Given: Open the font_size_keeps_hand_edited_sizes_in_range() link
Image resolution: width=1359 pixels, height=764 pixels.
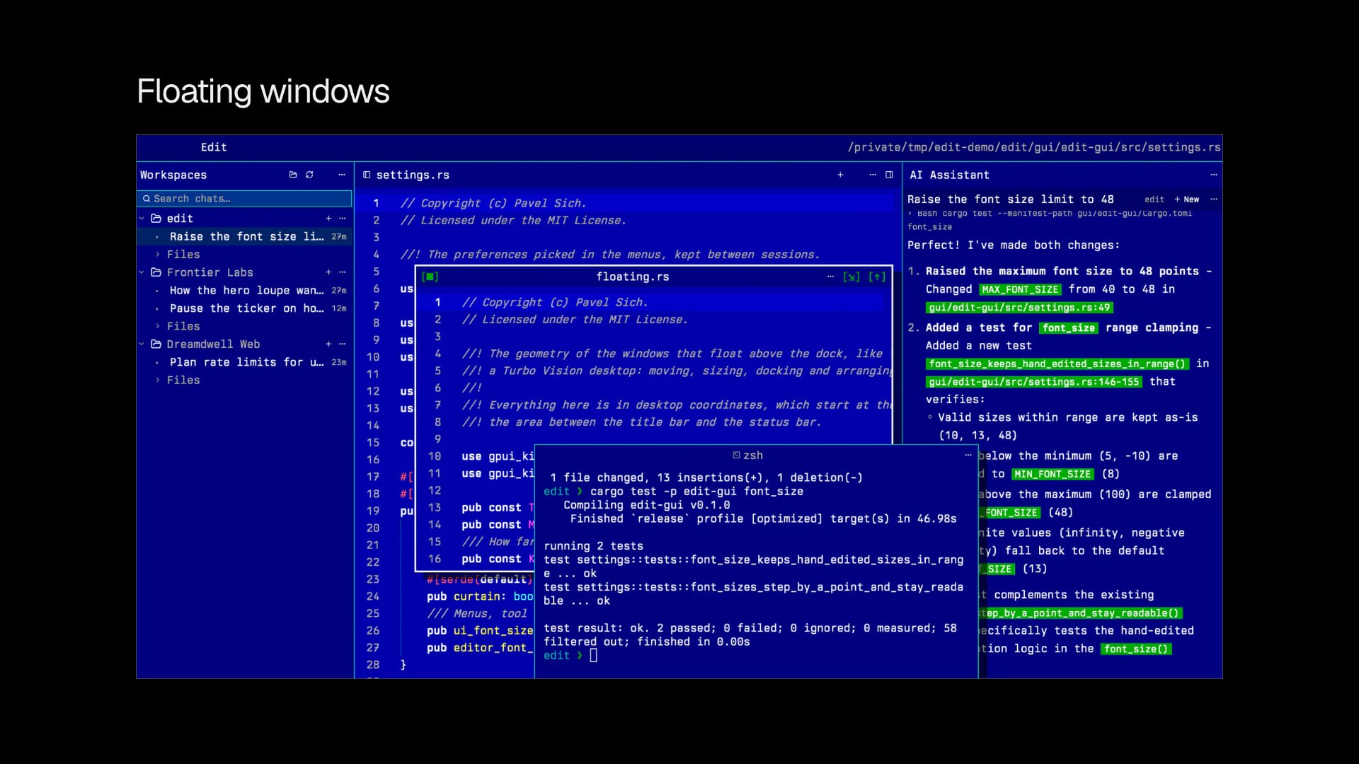Looking at the screenshot, I should pos(1057,364).
